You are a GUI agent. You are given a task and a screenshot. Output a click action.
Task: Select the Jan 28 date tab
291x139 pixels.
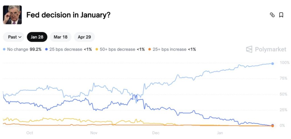pyautogui.click(x=37, y=37)
